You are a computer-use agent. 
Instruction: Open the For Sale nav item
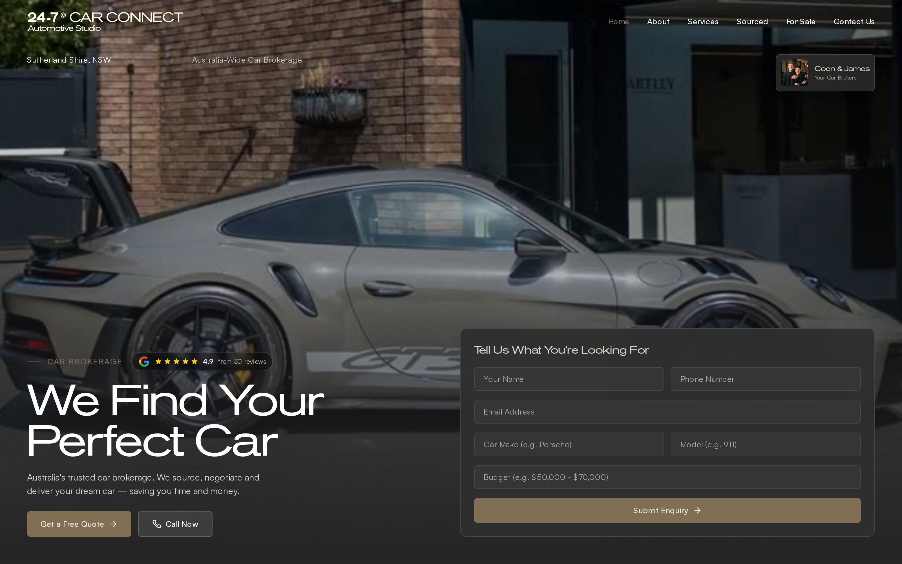coord(801,22)
